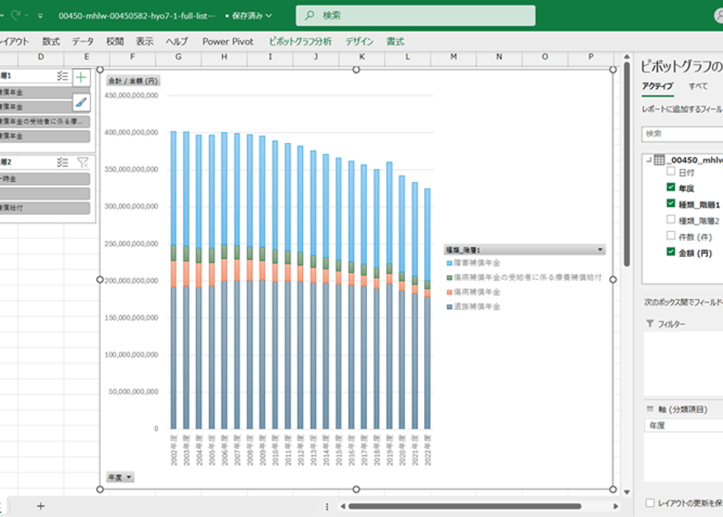Click the vertical scroll up arrow
The height and width of the screenshot is (517, 723).
click(627, 56)
